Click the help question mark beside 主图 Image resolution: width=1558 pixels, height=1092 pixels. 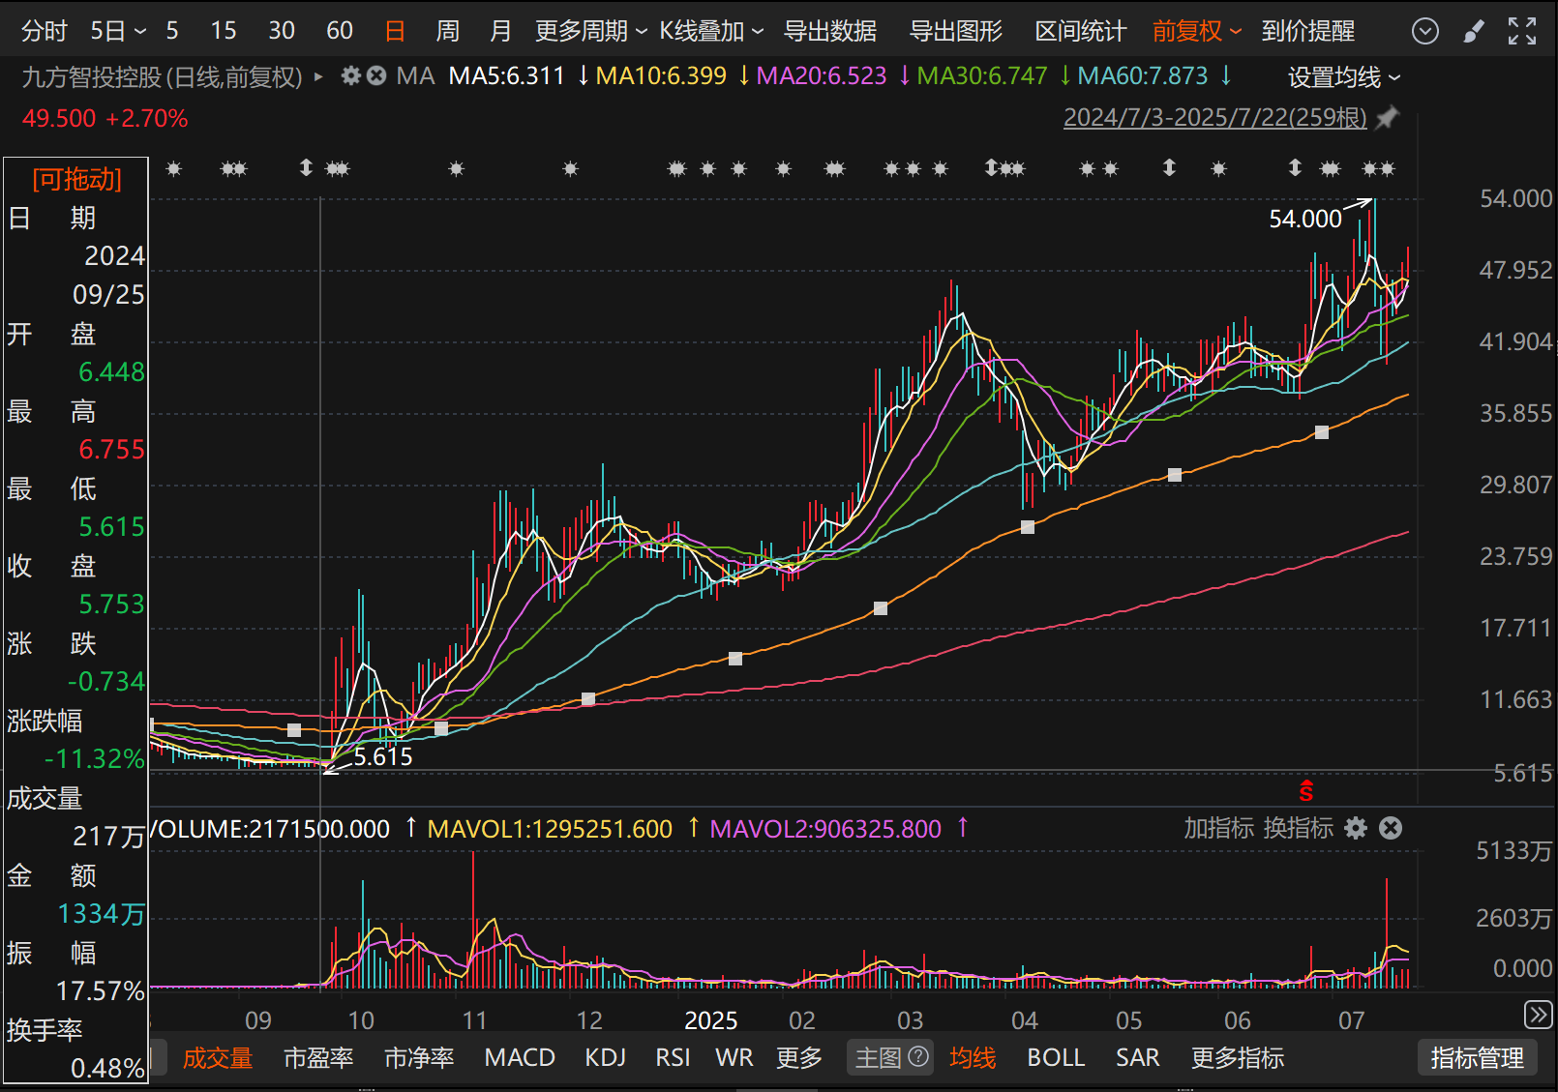(x=918, y=1056)
